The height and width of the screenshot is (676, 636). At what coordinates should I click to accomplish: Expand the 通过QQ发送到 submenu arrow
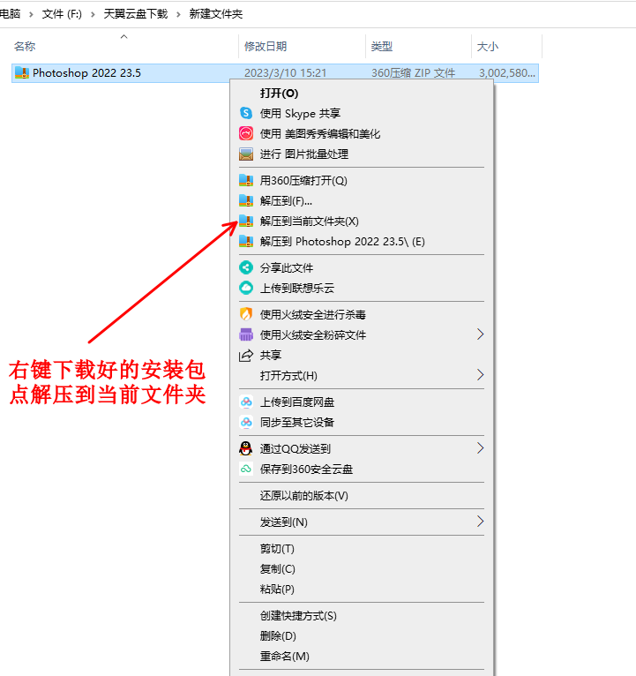coord(480,448)
